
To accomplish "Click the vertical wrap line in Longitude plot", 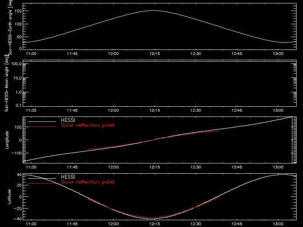I will [292, 140].
